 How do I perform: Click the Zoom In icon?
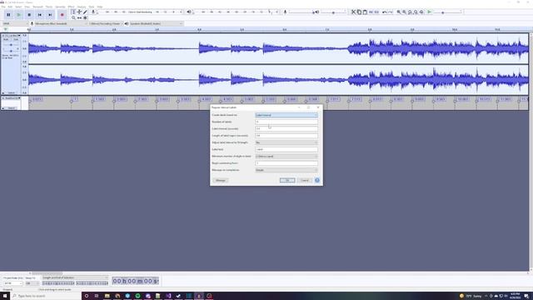point(399,12)
